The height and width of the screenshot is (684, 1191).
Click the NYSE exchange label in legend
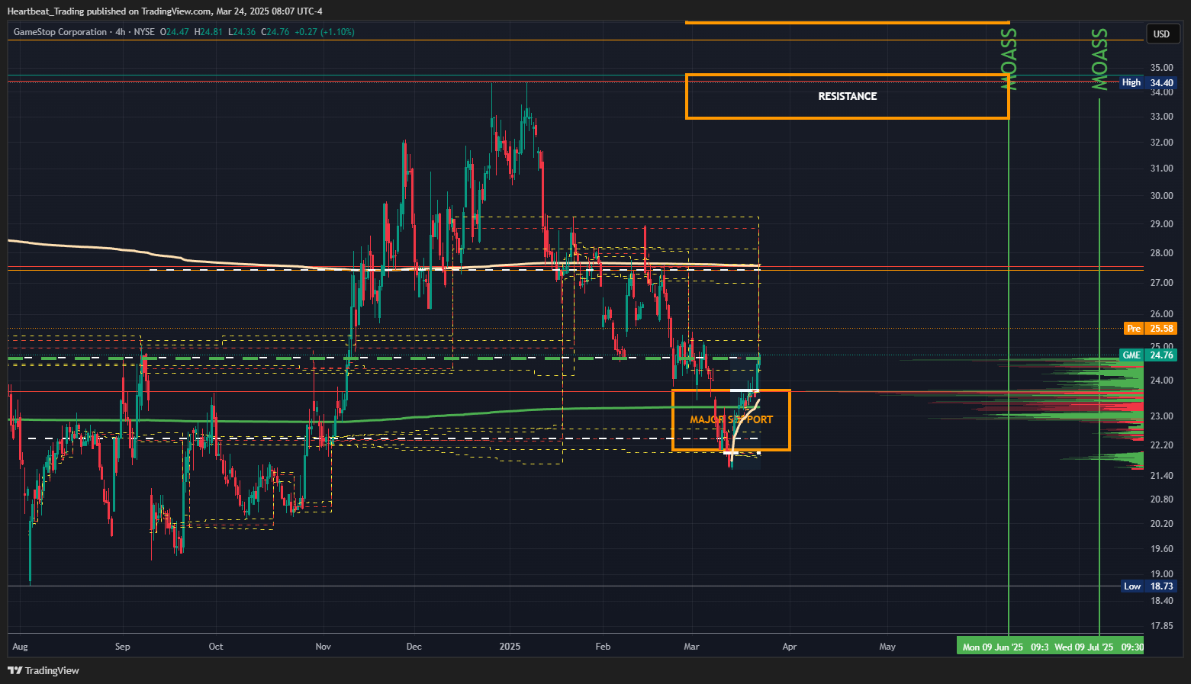[144, 32]
